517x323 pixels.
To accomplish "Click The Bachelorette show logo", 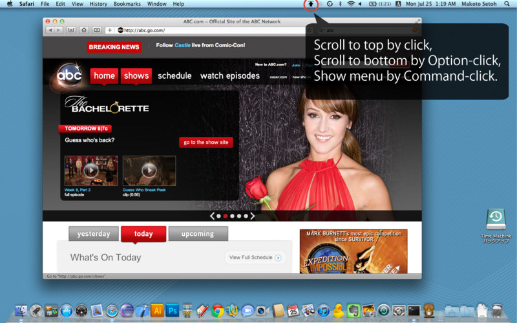I will coord(107,105).
